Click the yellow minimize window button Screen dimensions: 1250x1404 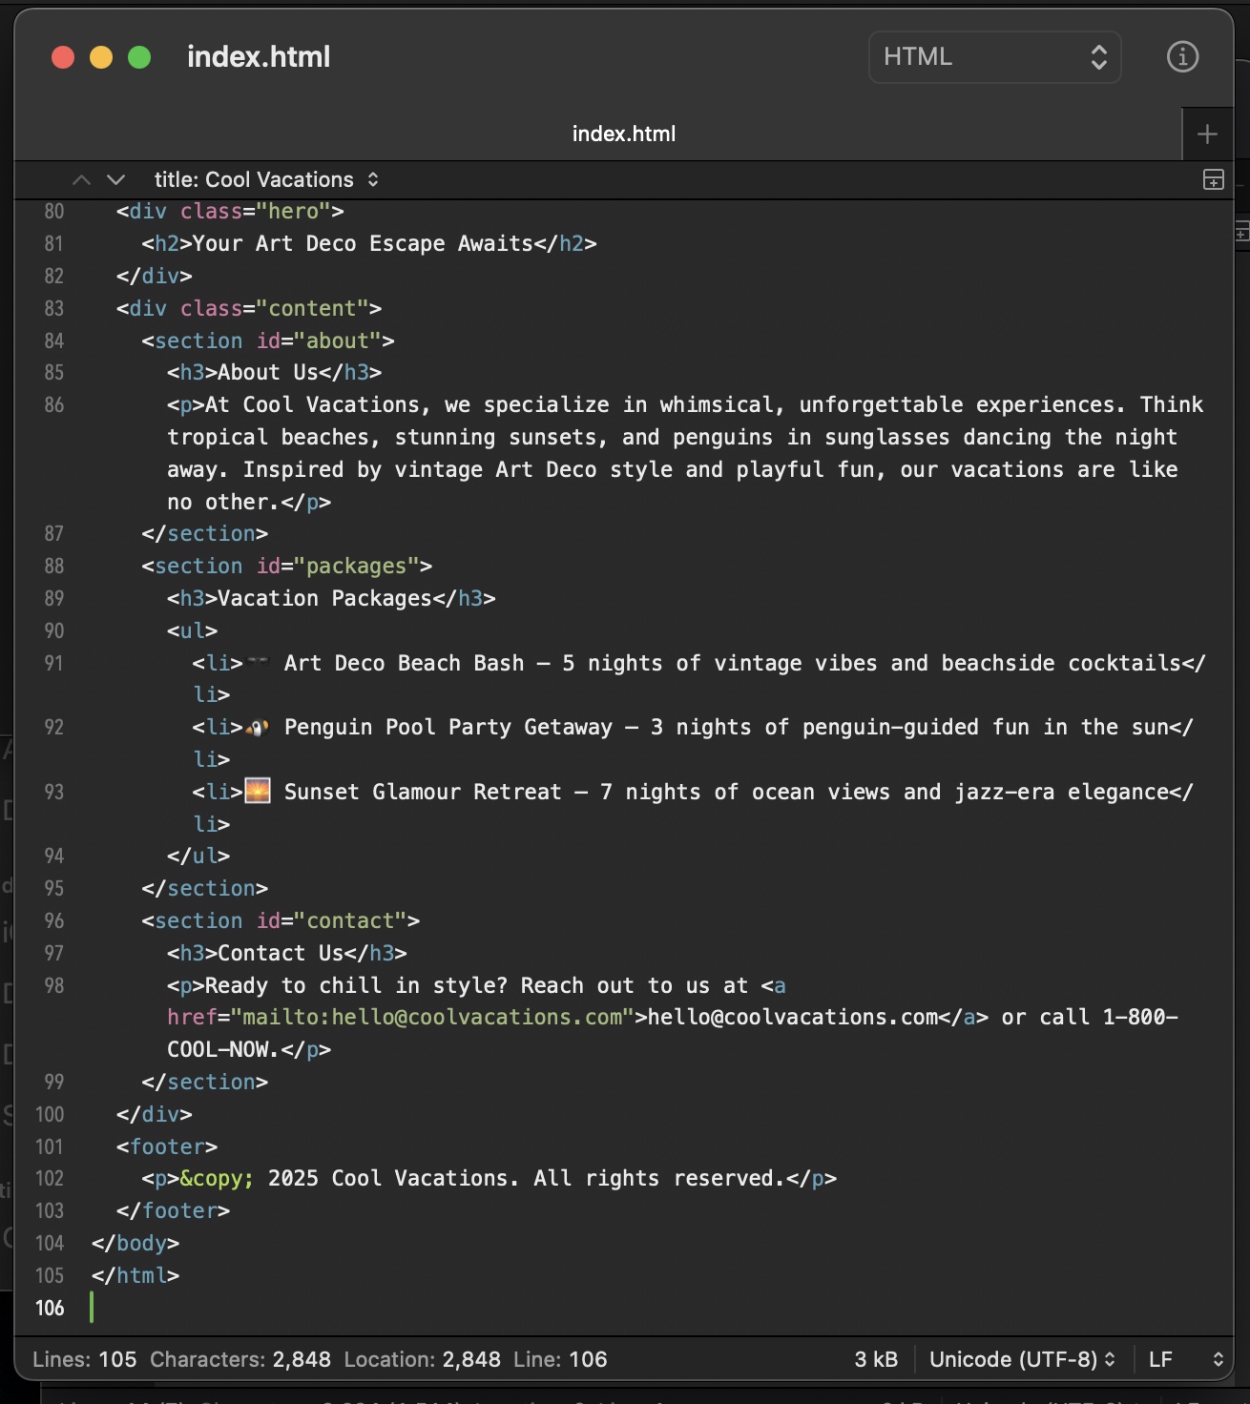pyautogui.click(x=101, y=57)
